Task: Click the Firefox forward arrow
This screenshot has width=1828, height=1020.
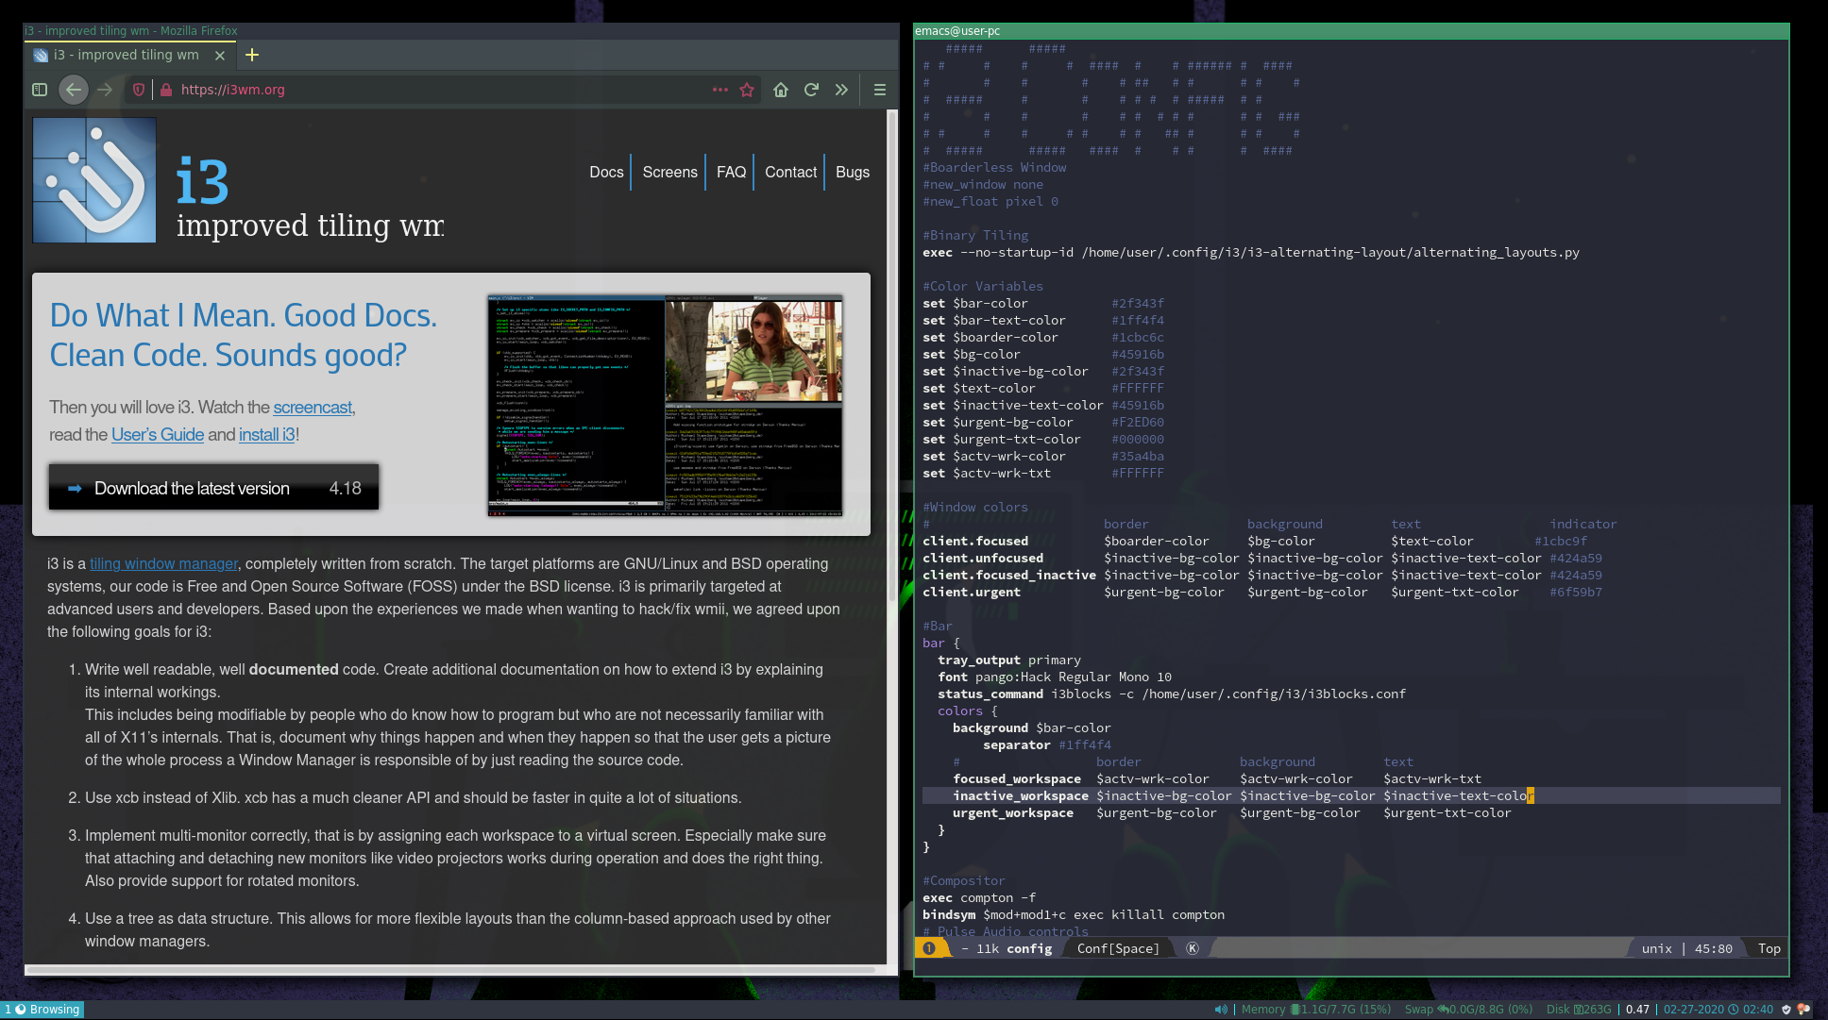Action: (x=105, y=90)
